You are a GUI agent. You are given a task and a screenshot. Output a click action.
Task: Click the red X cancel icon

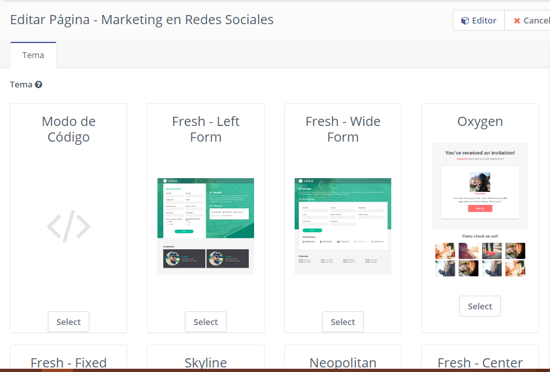tap(517, 21)
